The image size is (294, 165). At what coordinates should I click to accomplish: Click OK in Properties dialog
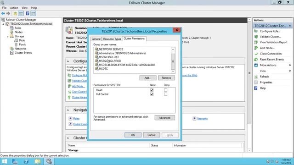133,135
